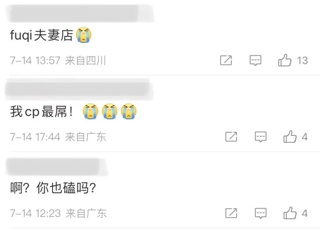Tap the 啊?你也磕吗? comment text
This screenshot has width=320, height=231.
(x=53, y=188)
